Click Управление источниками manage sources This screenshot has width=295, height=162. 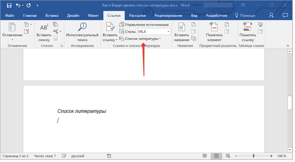144,25
